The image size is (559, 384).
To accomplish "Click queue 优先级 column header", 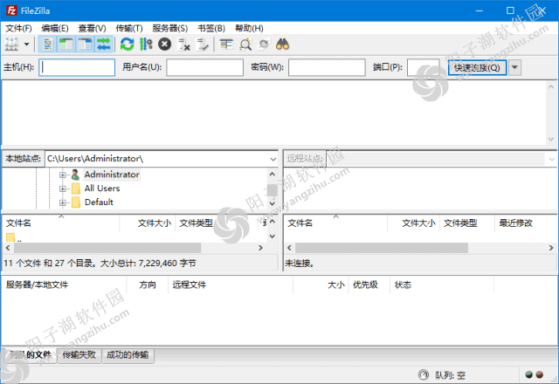I will (x=369, y=285).
